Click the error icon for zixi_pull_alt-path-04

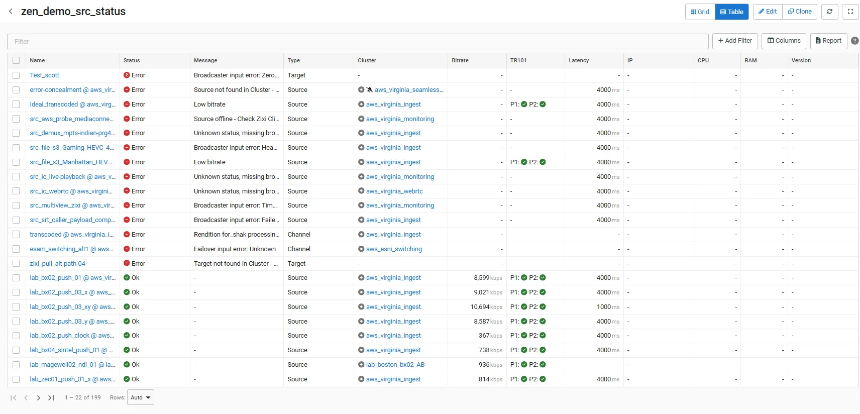tap(127, 264)
